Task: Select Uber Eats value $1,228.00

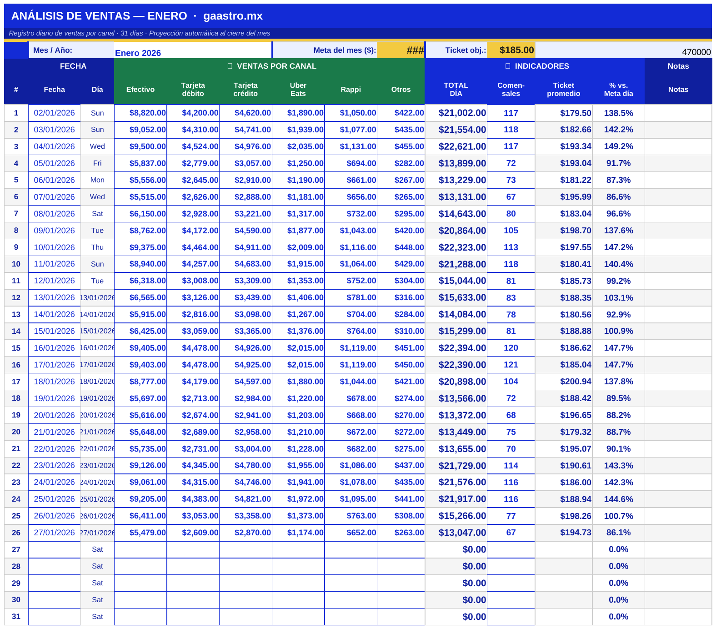Action: click(298, 449)
